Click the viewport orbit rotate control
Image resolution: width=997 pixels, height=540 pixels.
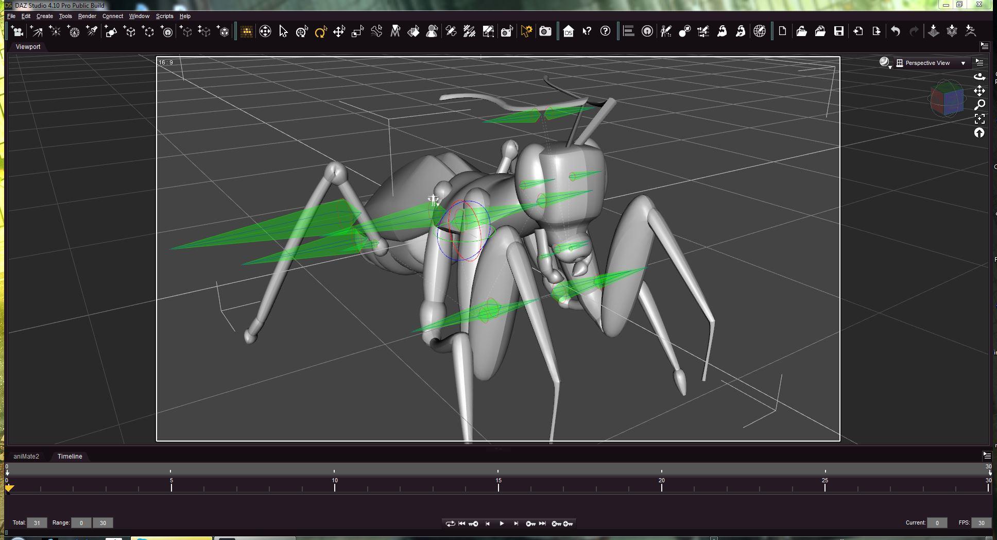(x=979, y=77)
